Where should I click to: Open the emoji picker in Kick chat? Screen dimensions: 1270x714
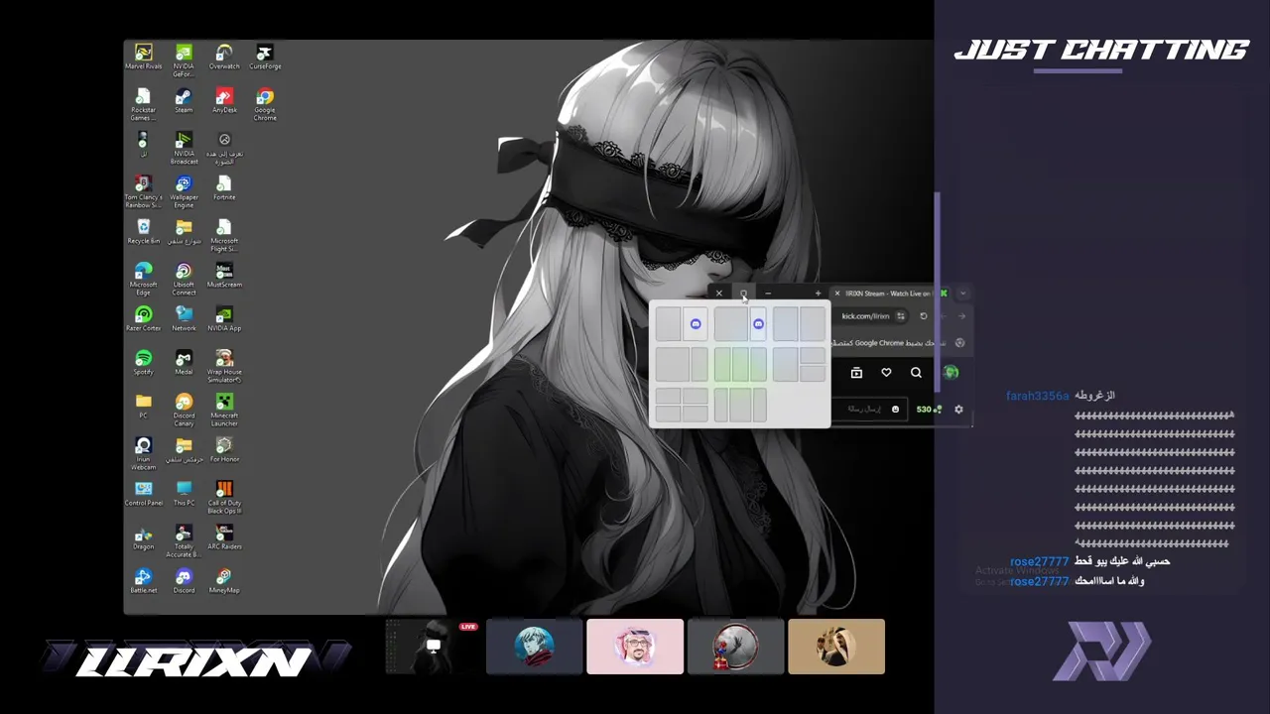click(895, 409)
